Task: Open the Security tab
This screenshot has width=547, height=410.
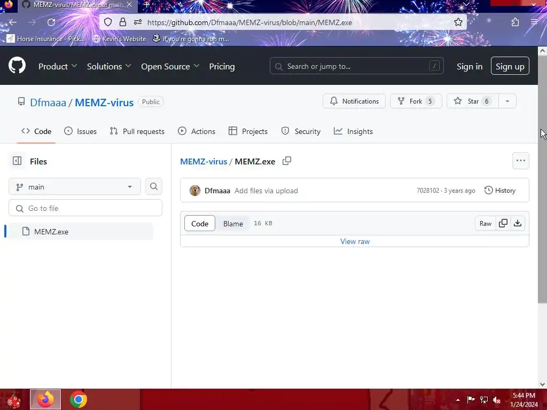Action: tap(301, 131)
